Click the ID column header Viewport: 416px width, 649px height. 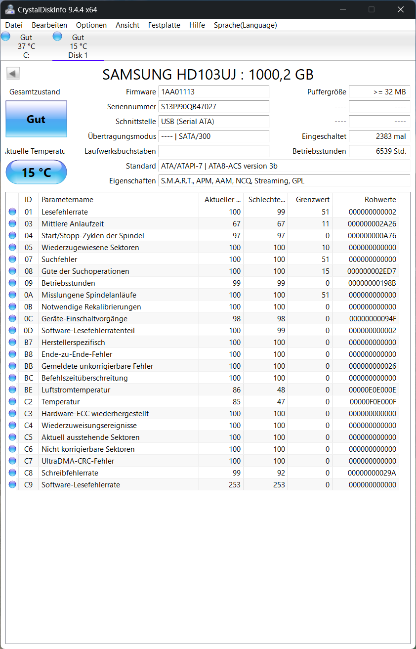click(x=28, y=200)
